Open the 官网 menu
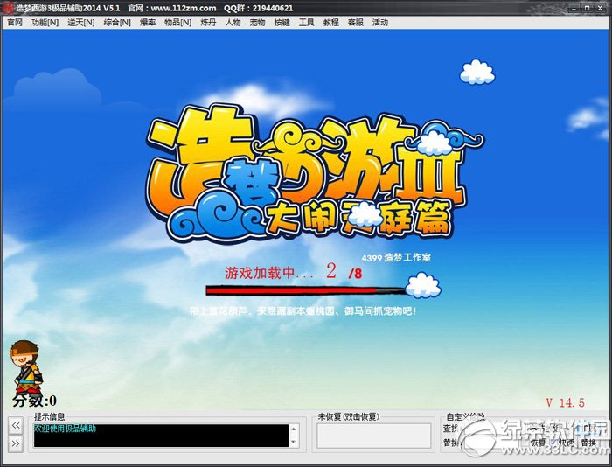 pos(15,23)
